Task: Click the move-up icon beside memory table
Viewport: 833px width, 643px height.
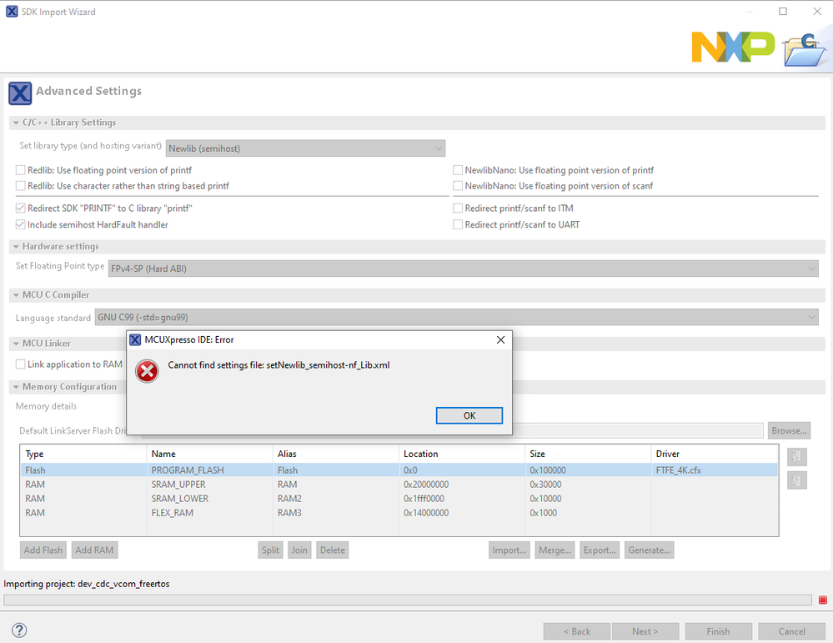Action: (x=797, y=456)
